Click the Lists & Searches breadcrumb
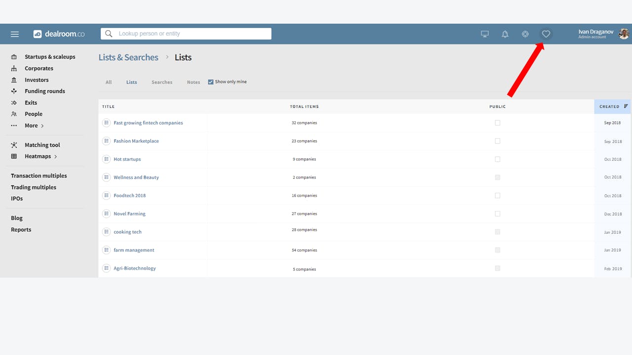632x355 pixels. tap(128, 57)
